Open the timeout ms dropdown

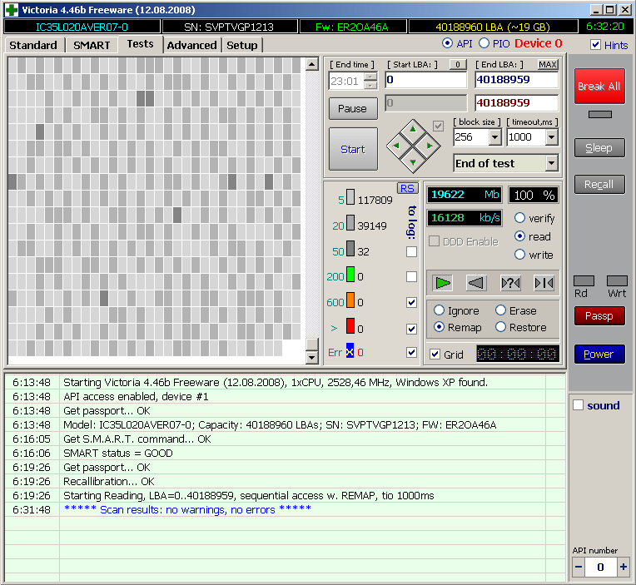[x=551, y=137]
